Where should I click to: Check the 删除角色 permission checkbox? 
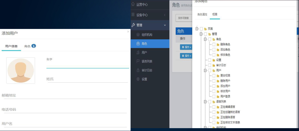pyautogui.click(x=214, y=44)
